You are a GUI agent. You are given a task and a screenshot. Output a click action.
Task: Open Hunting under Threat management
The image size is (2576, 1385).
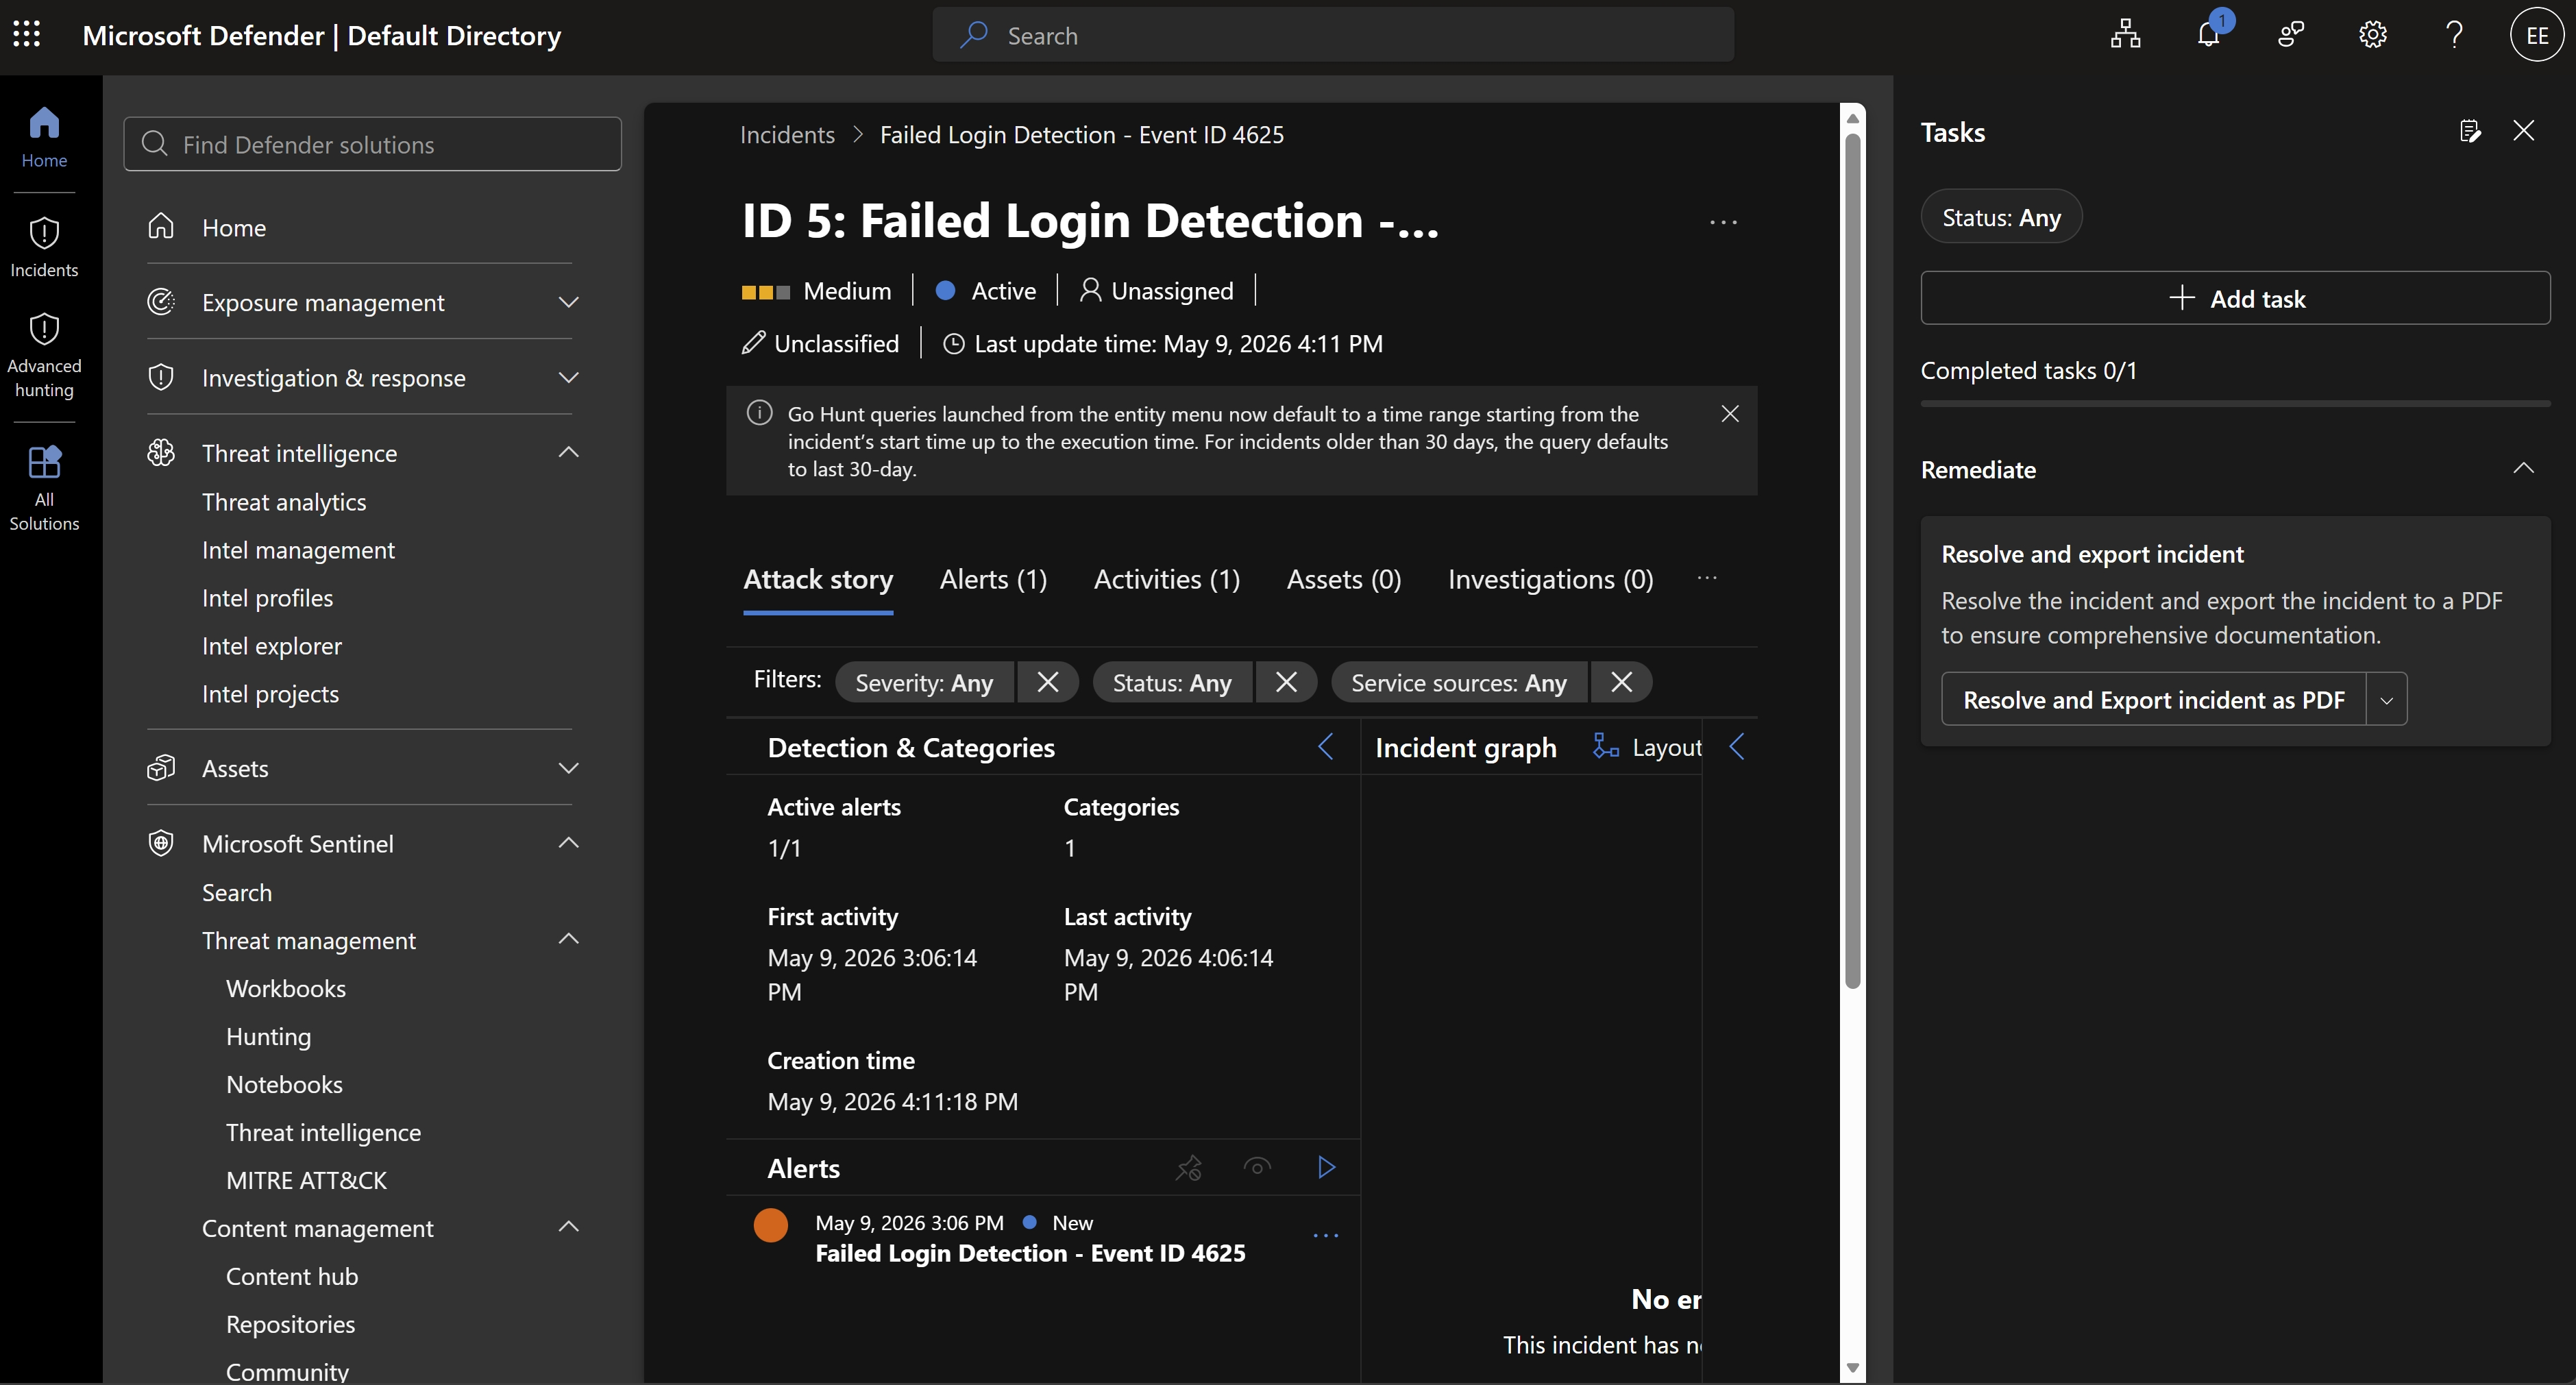pos(268,1036)
